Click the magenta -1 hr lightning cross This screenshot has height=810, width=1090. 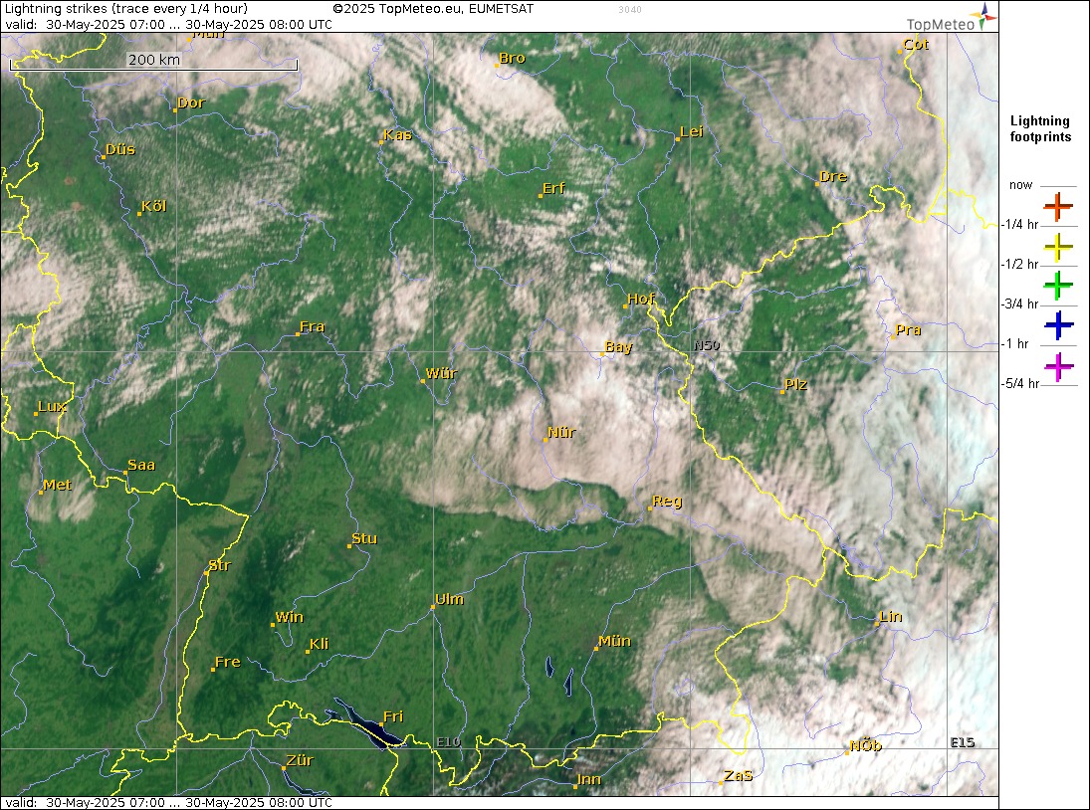pos(1058,366)
